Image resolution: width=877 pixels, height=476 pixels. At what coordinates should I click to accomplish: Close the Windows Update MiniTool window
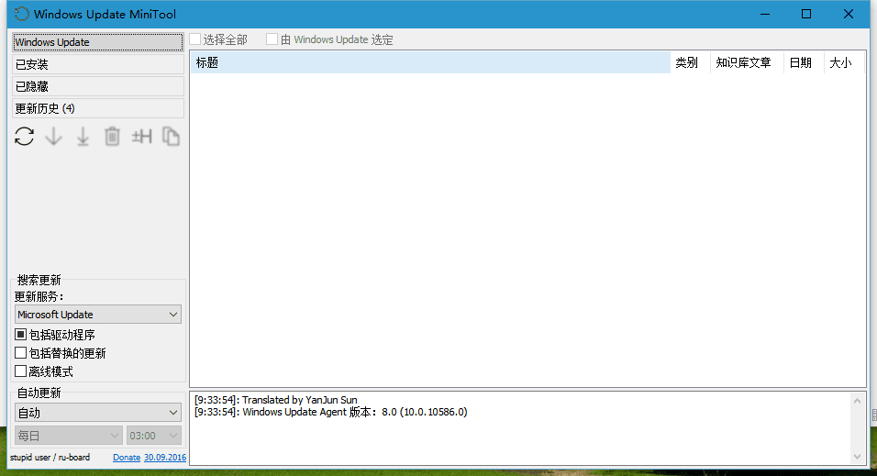tap(848, 14)
